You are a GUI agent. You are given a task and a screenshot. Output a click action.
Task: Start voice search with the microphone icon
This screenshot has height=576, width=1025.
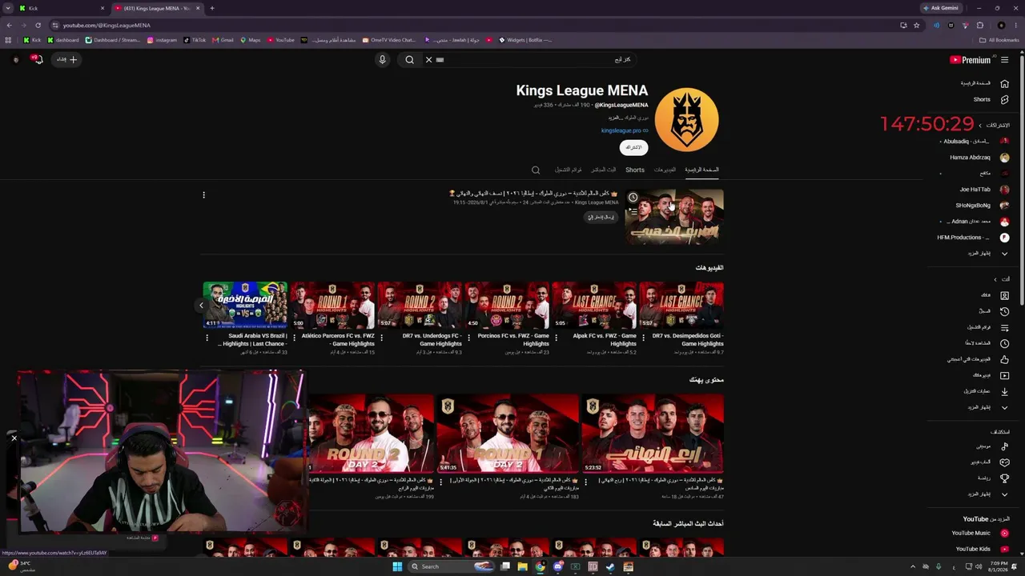click(x=382, y=60)
